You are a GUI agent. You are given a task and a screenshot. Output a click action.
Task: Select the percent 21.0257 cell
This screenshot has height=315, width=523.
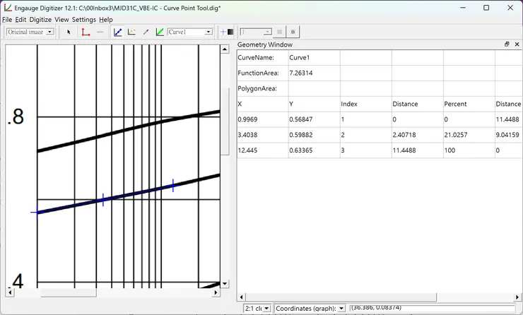469,135
